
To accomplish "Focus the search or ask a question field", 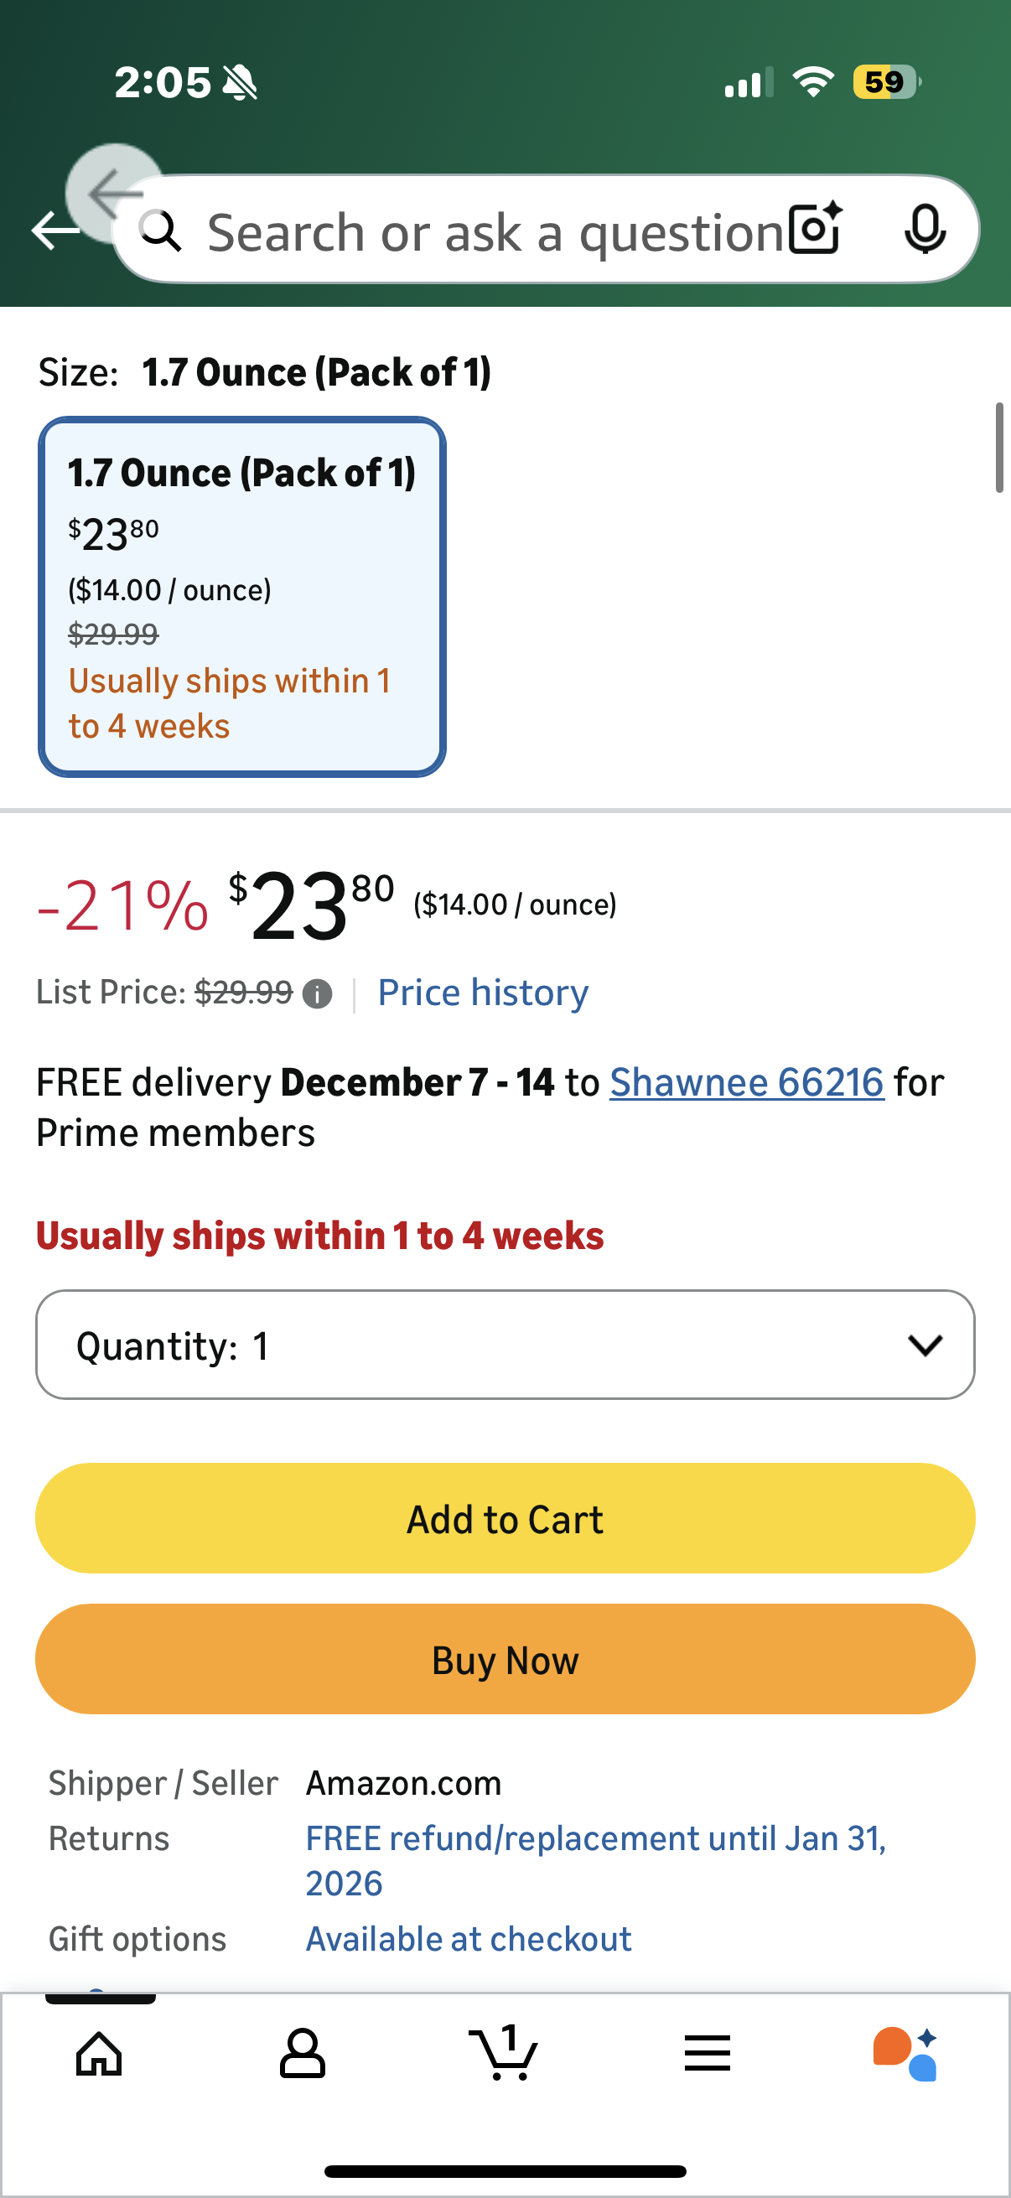I will click(495, 231).
